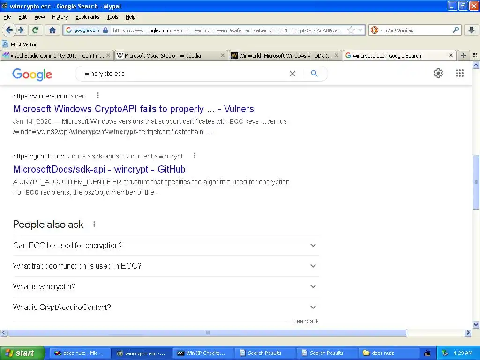The width and height of the screenshot is (480, 360).
Task: Click the vulners.com result URL
Action: pyautogui.click(x=50, y=96)
